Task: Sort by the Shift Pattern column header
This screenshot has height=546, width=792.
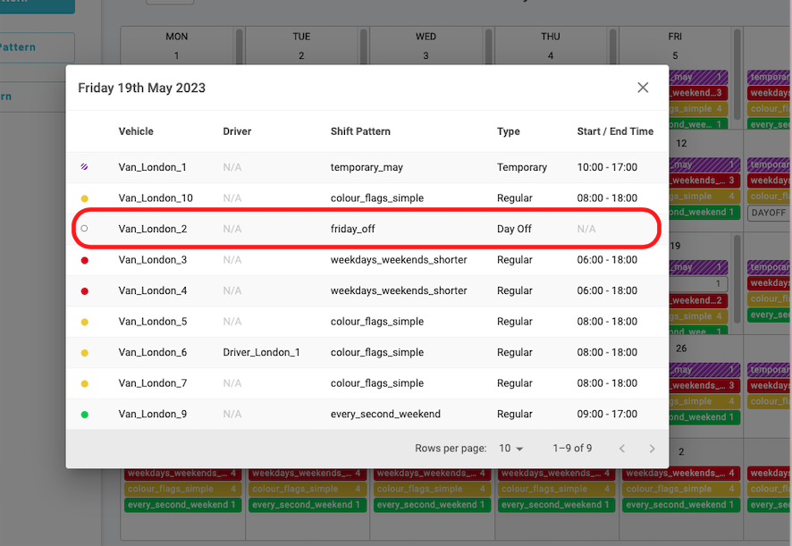Action: (360, 131)
